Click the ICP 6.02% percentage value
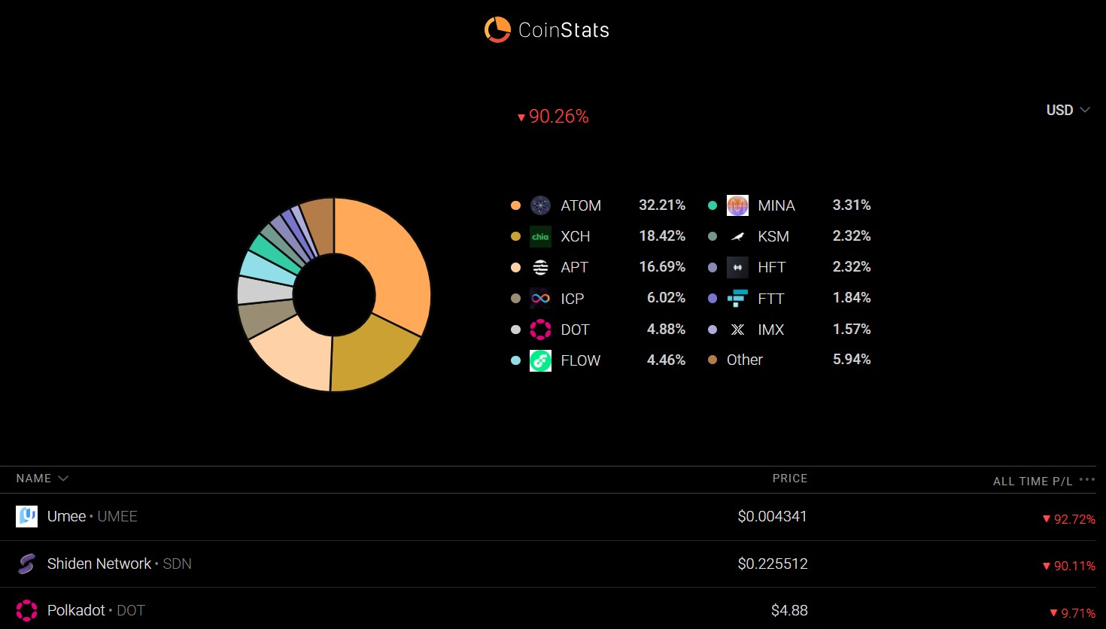Viewport: 1106px width, 629px height. 667,298
